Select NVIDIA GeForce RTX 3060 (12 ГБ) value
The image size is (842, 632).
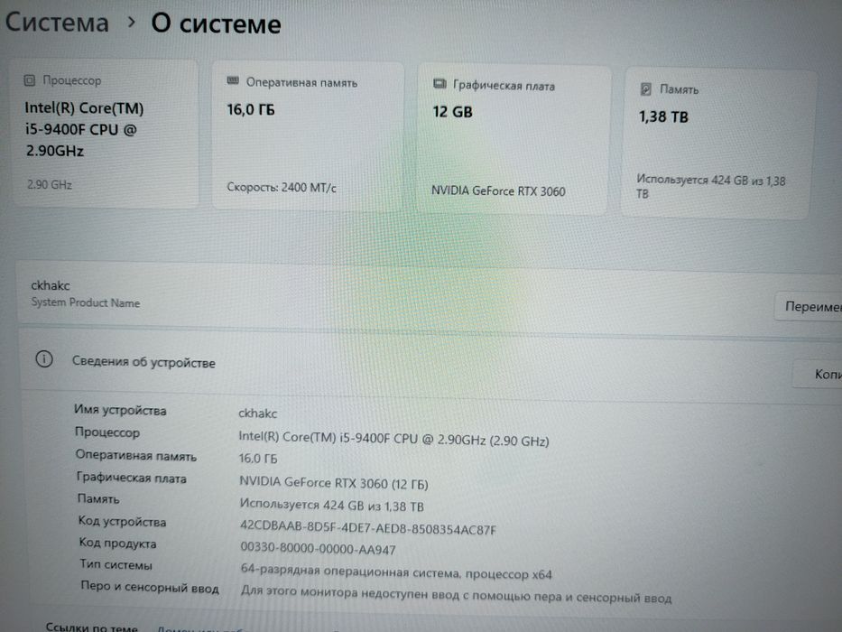coord(334,483)
